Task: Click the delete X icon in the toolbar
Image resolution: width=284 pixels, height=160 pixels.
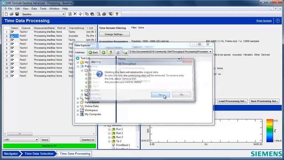Action: coord(75,14)
